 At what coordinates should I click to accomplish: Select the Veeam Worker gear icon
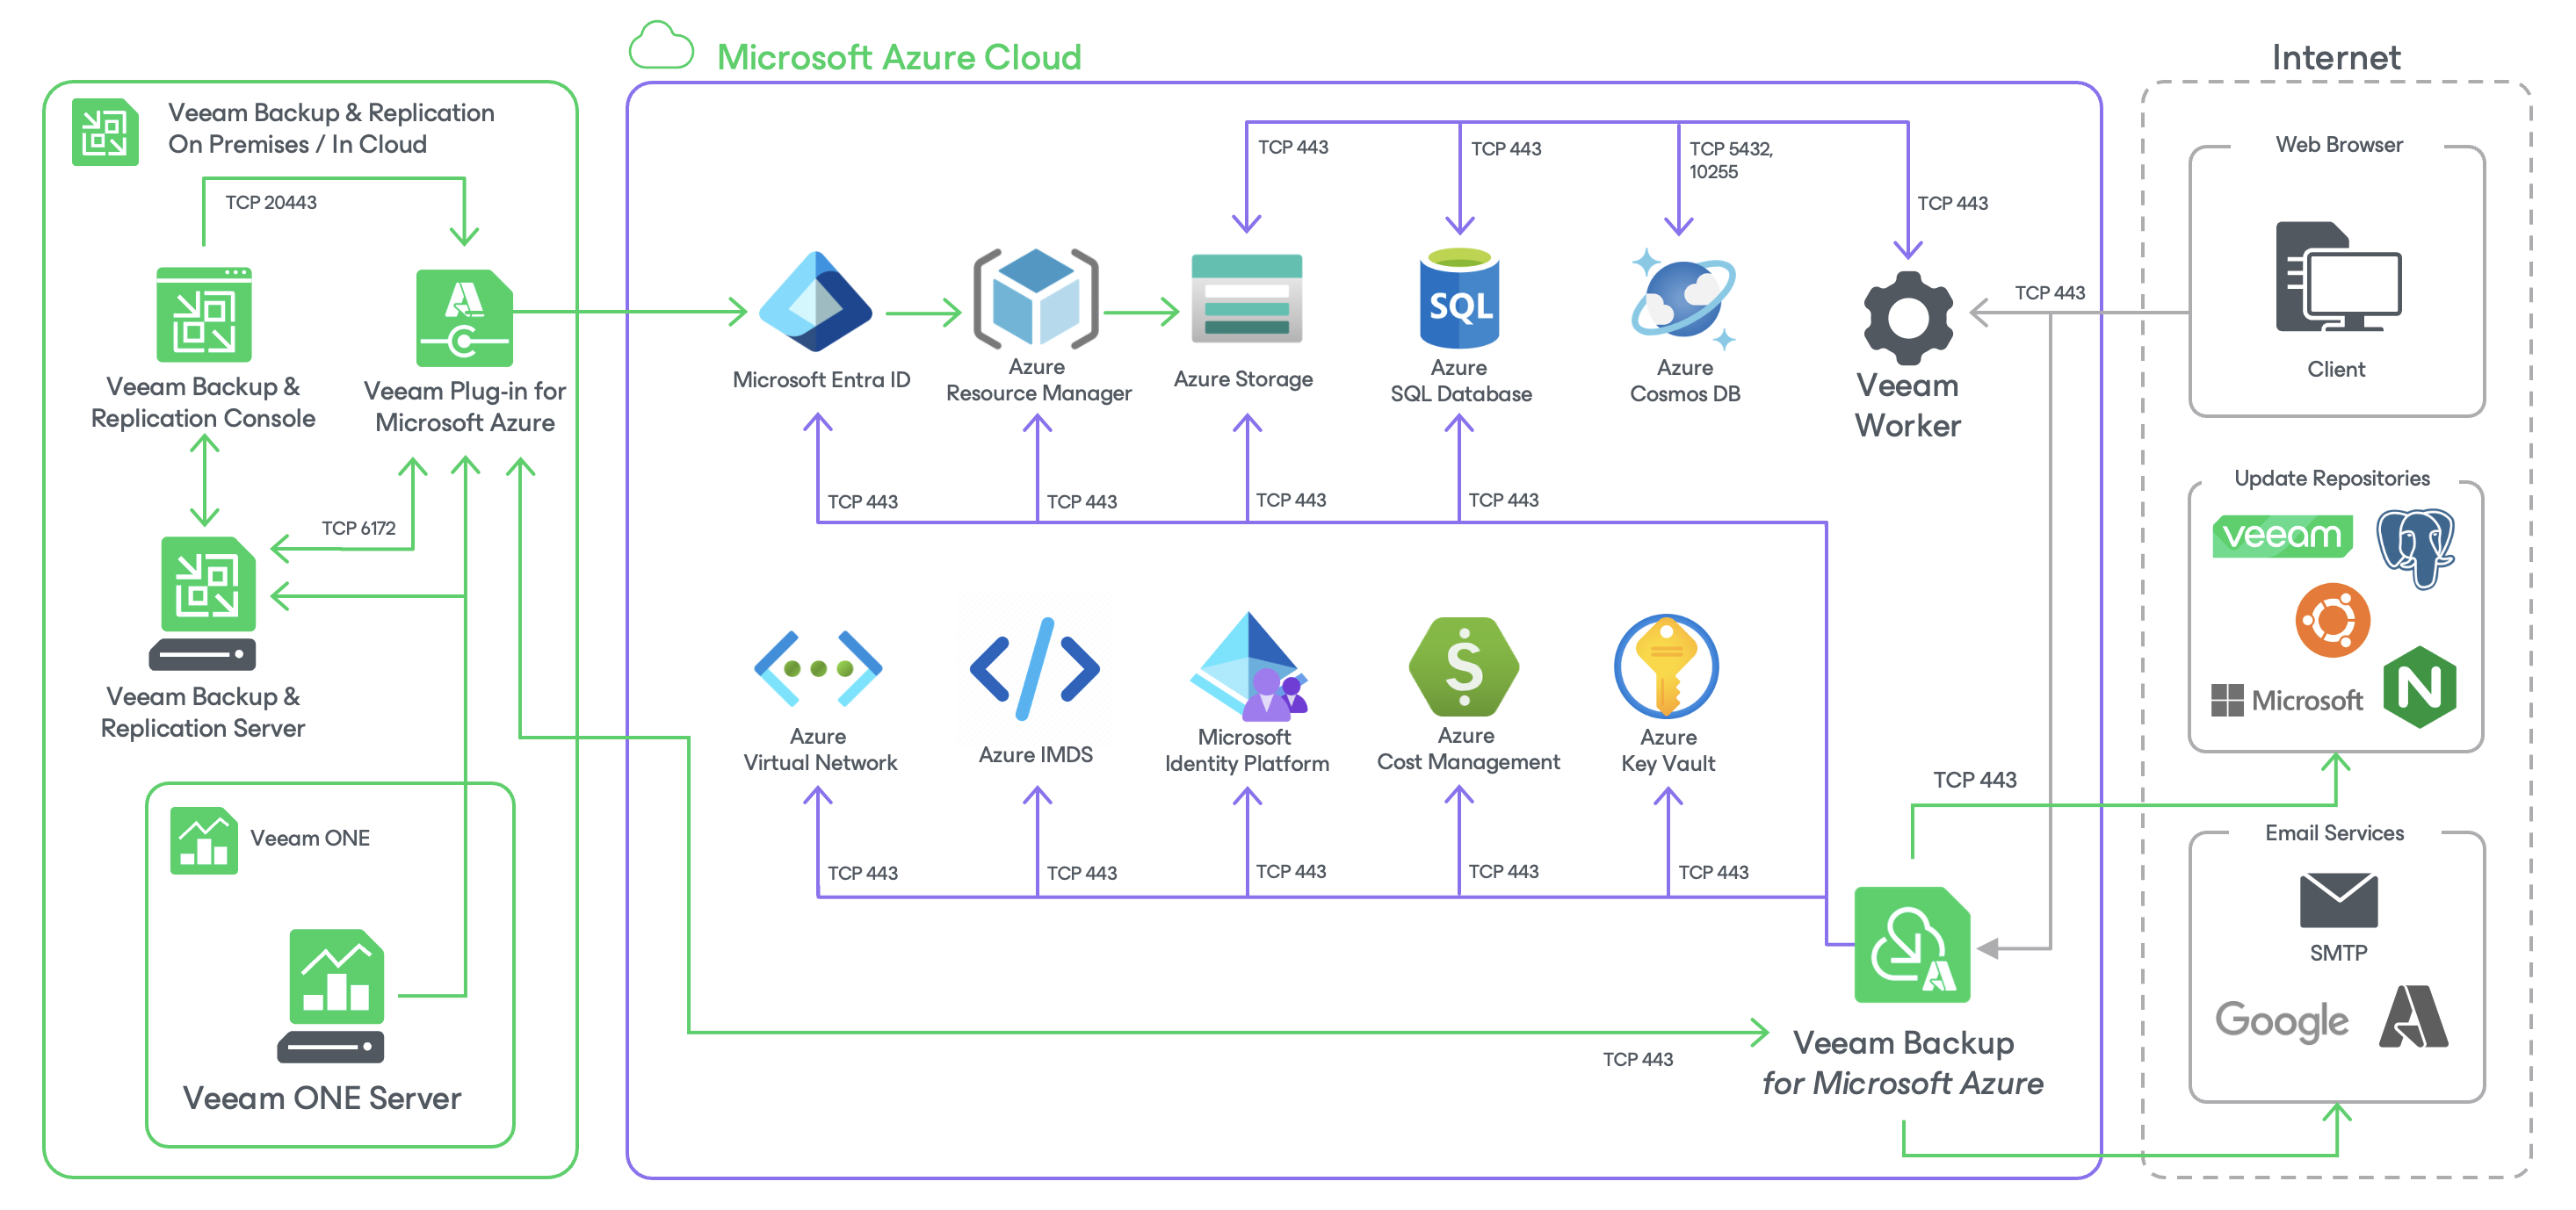click(x=1908, y=318)
